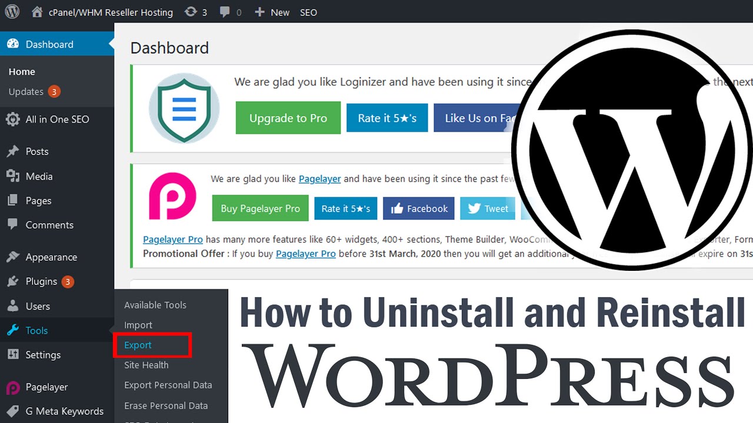
Task: Click the Buy Pagelayer Pro button
Action: click(261, 209)
